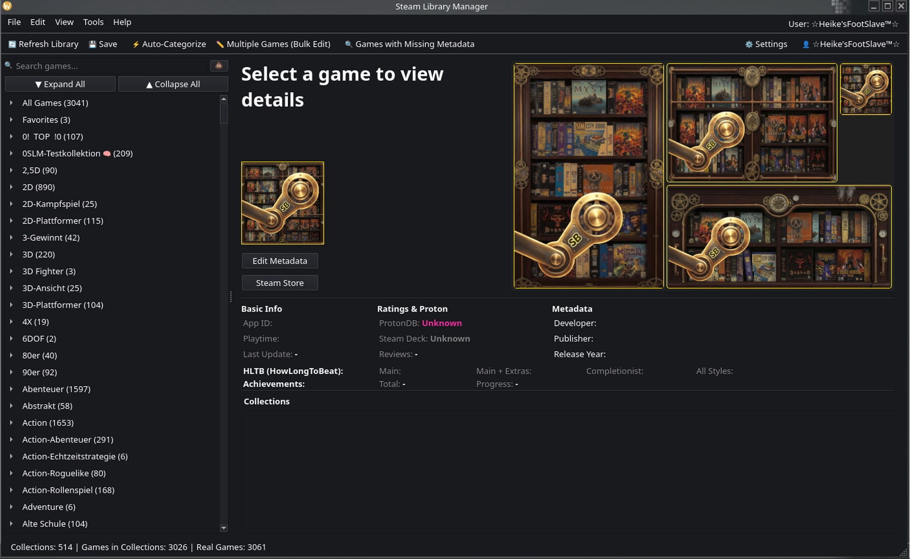Select the Action-Roguelike (80) collection
Screen dimensions: 910x559
coord(64,473)
